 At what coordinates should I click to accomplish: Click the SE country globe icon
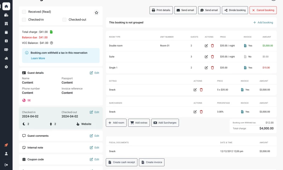[24, 100]
